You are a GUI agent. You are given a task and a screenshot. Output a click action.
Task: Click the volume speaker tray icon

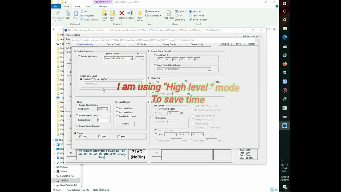(x=286, y=165)
